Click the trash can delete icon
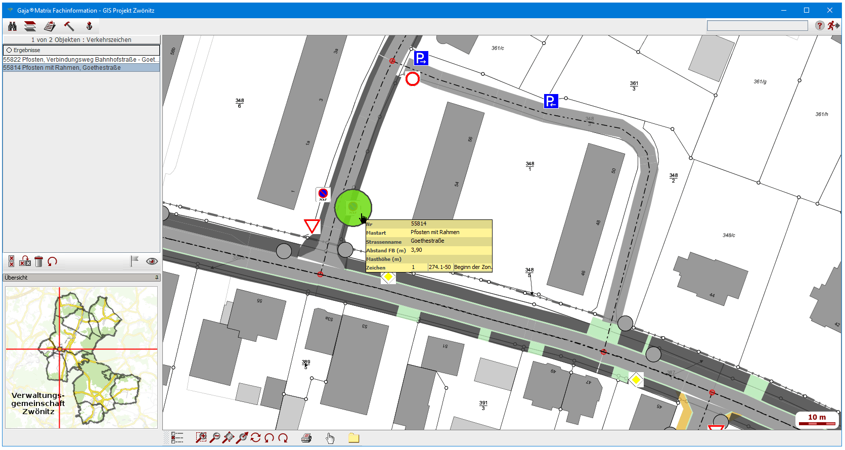Viewport: 845px width, 450px height. [39, 261]
